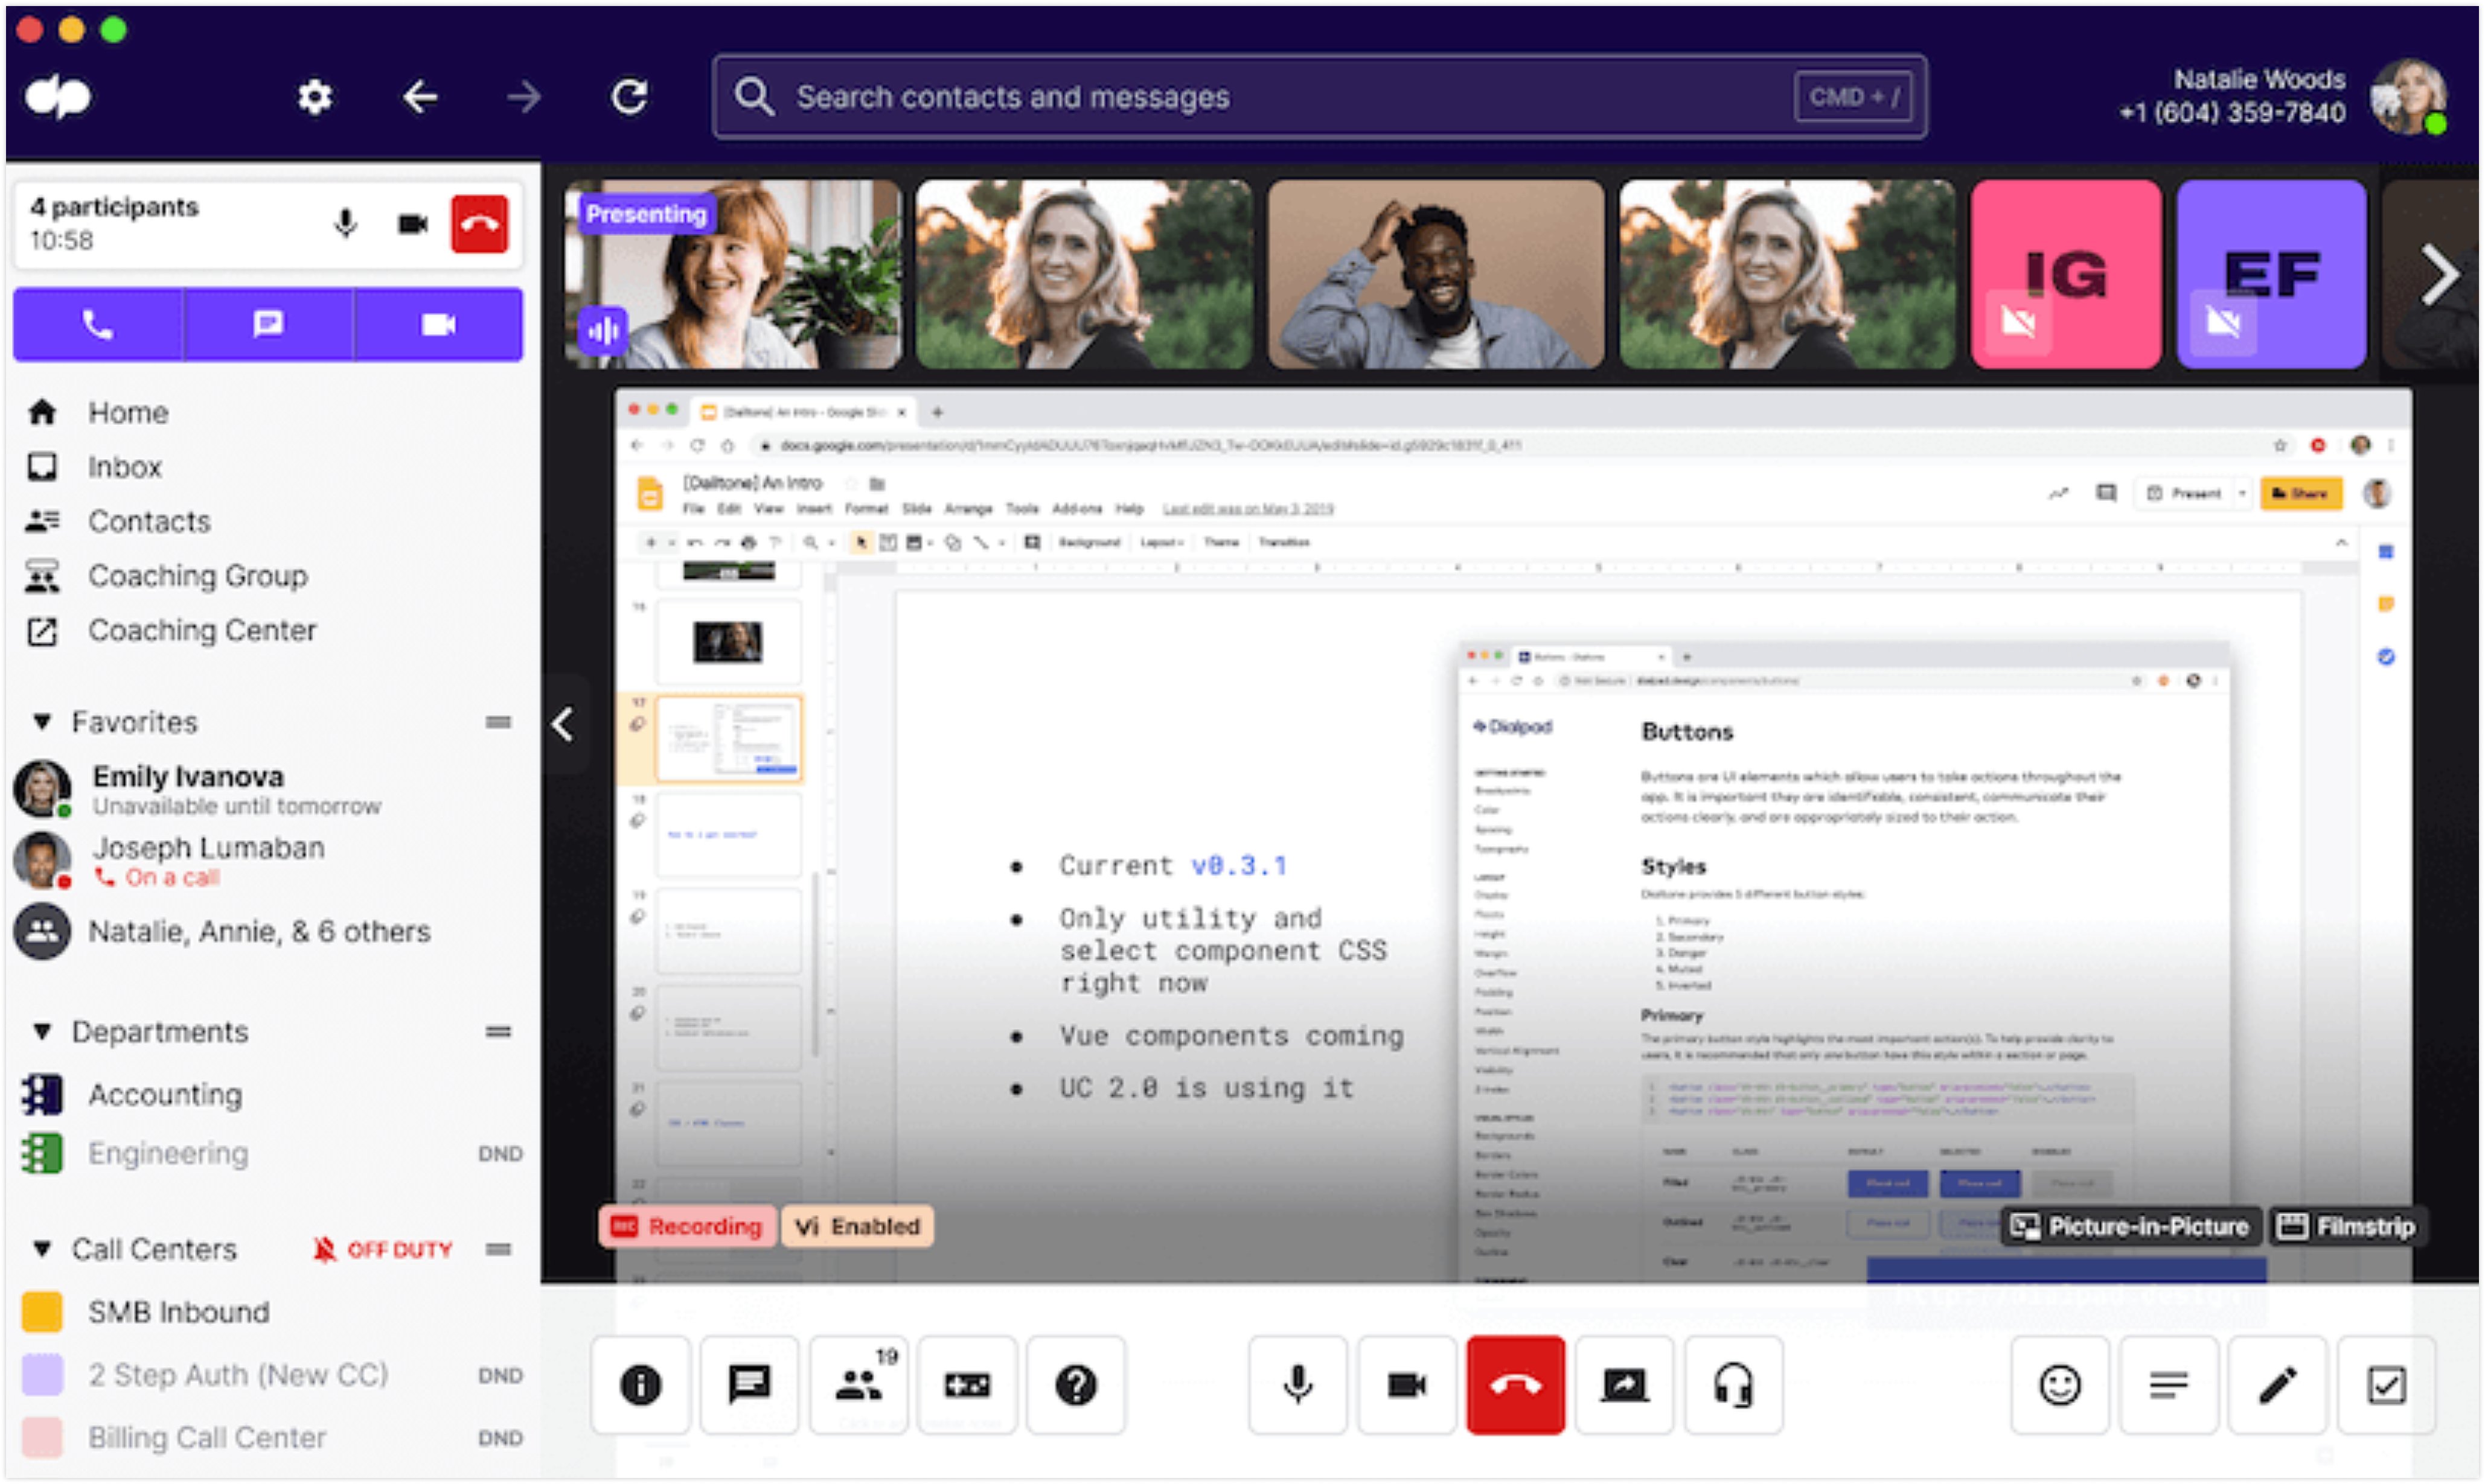This screenshot has width=2485, height=1484.
Task: Open the Engineering department
Action: [135, 1153]
